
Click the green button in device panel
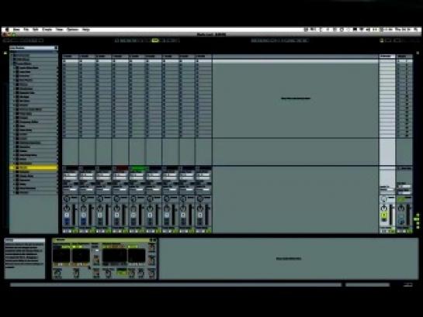[x=121, y=273]
